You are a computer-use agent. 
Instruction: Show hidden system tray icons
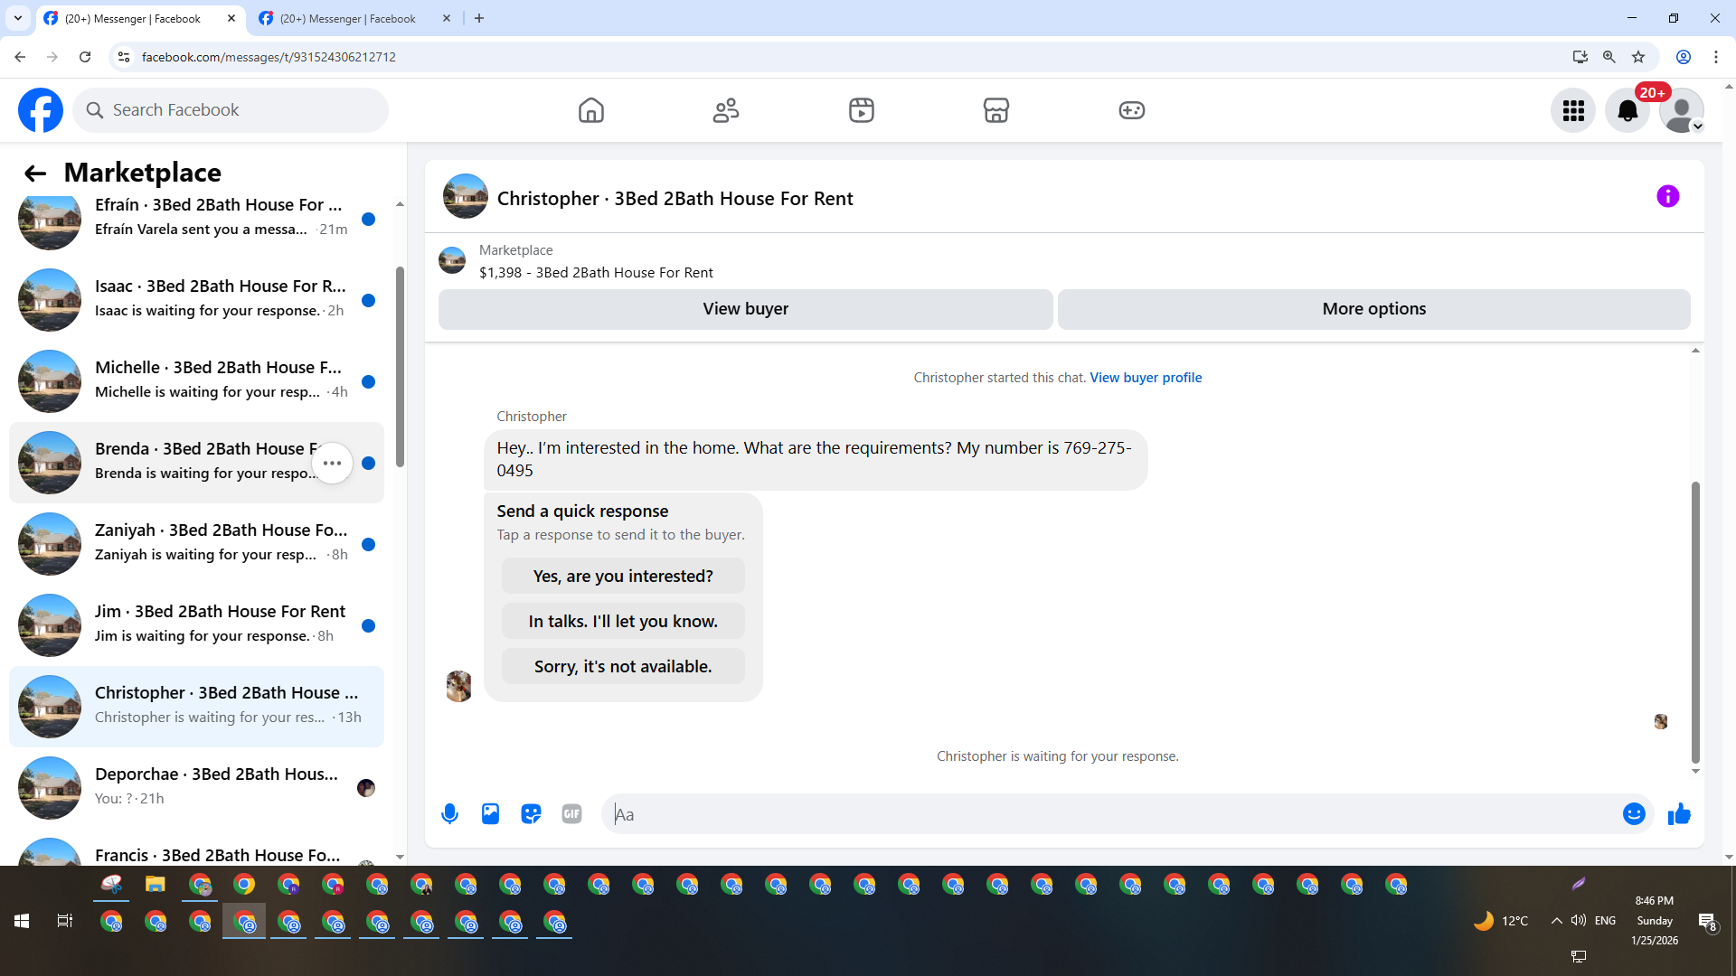pyautogui.click(x=1556, y=921)
